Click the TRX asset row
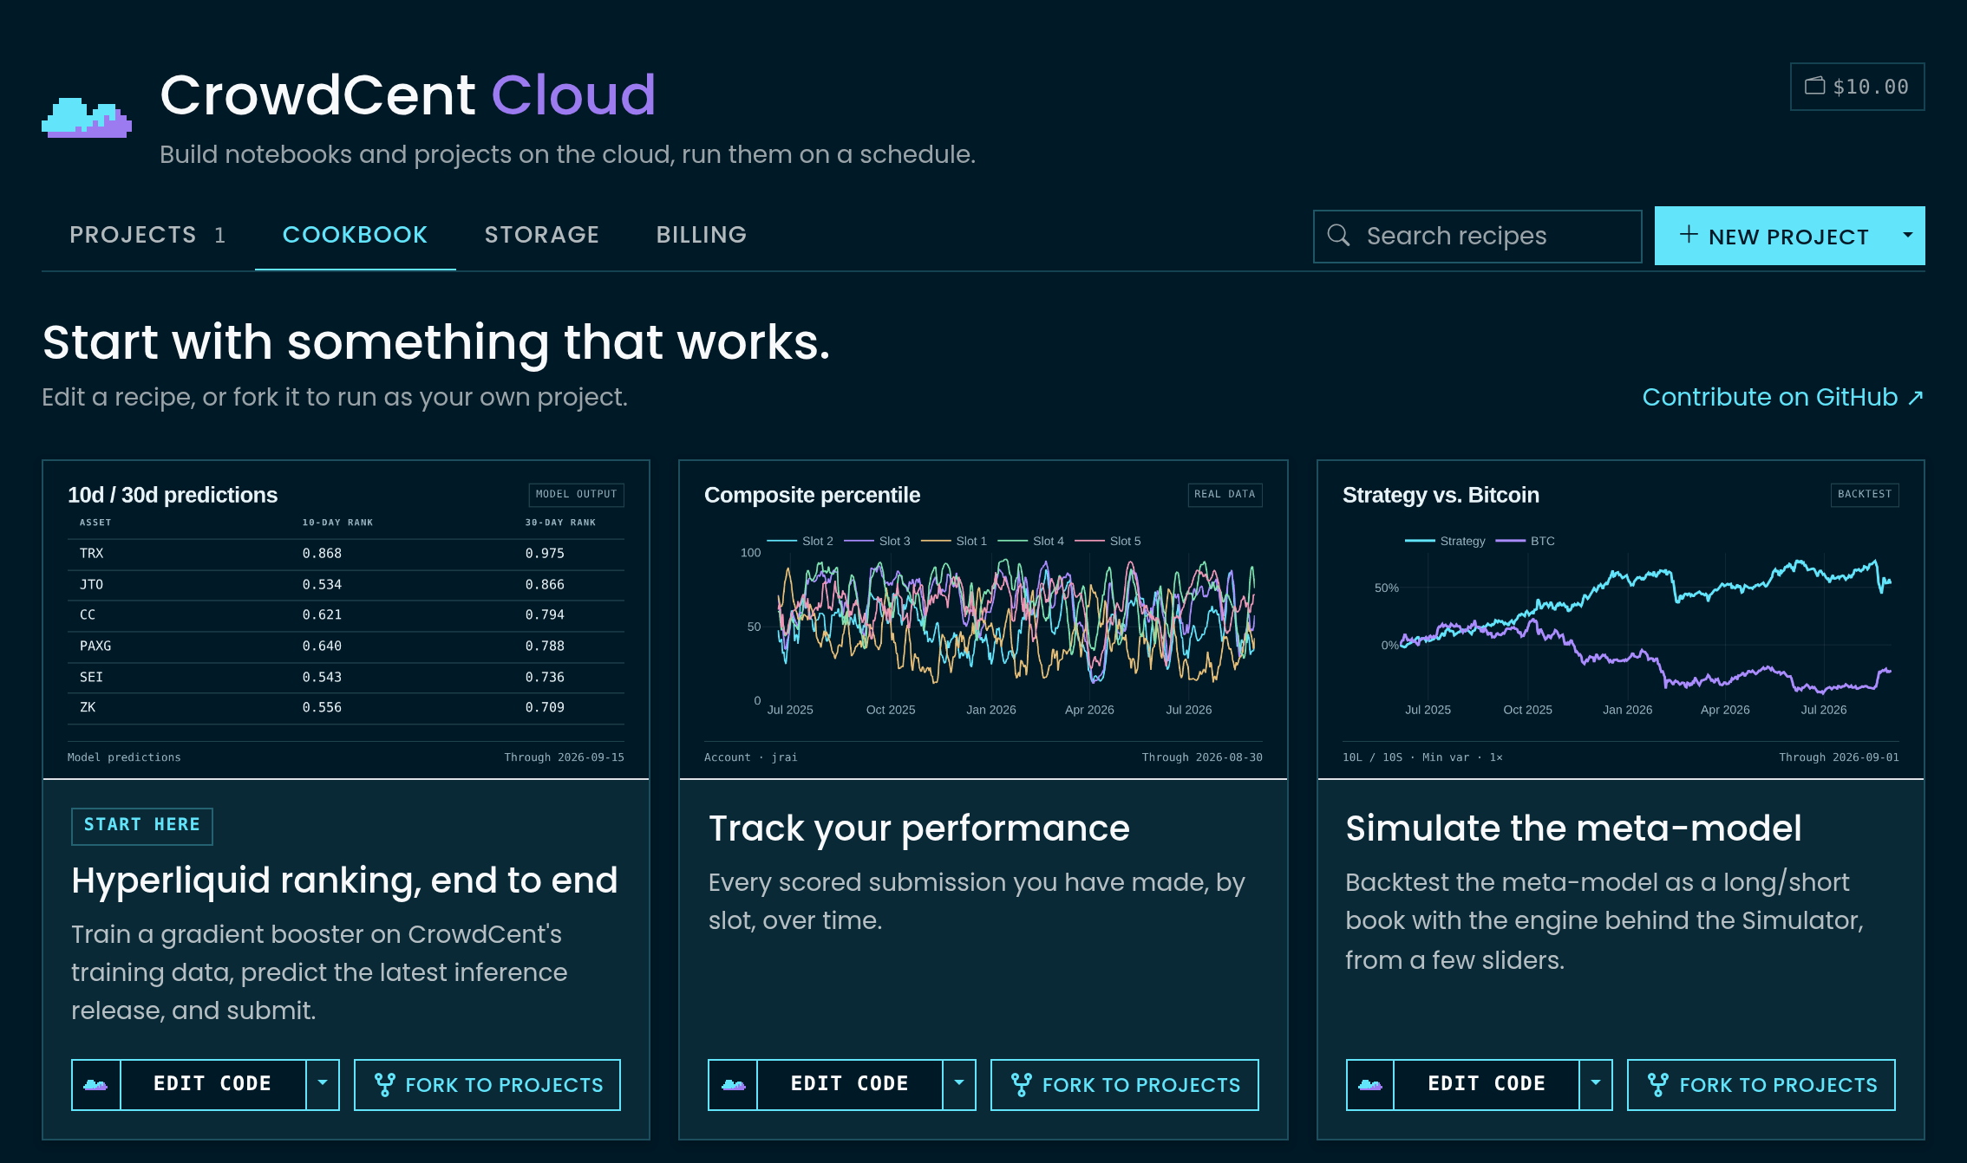Image resolution: width=1967 pixels, height=1163 pixels. [346, 554]
